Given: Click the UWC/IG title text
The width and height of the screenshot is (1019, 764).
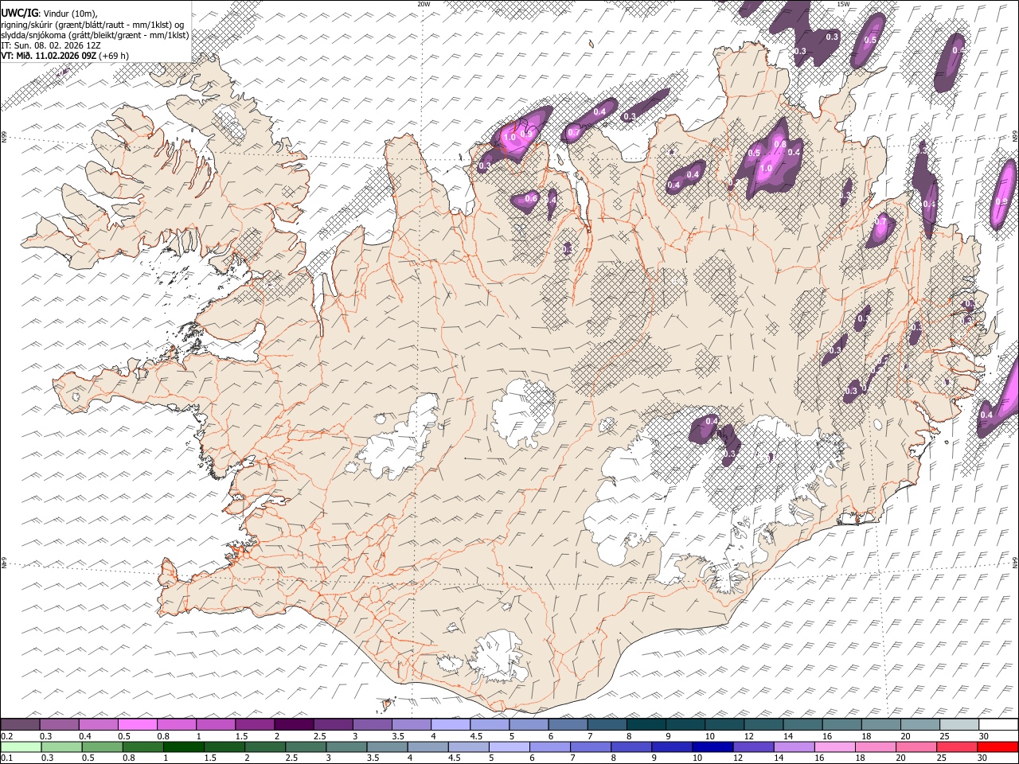Looking at the screenshot, I should pyautogui.click(x=18, y=14).
